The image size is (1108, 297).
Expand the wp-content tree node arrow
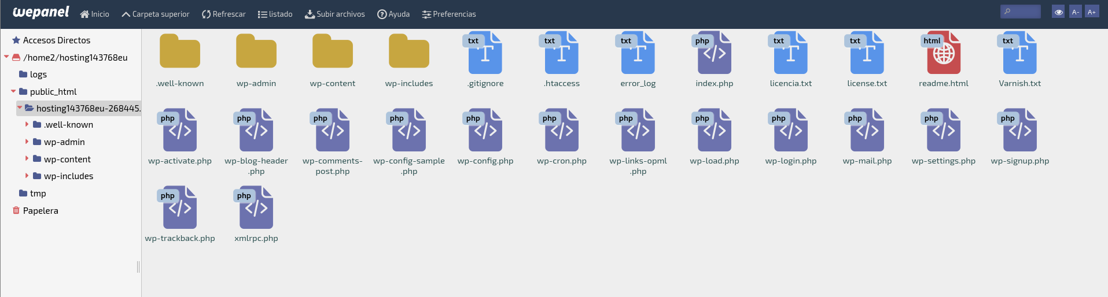click(x=27, y=158)
